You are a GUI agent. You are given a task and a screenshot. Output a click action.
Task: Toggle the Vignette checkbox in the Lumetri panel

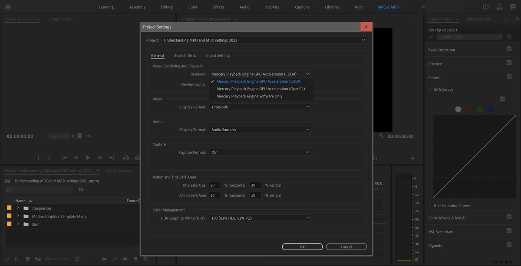pyautogui.click(x=509, y=245)
